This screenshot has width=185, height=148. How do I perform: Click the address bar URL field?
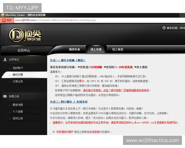coord(99,20)
